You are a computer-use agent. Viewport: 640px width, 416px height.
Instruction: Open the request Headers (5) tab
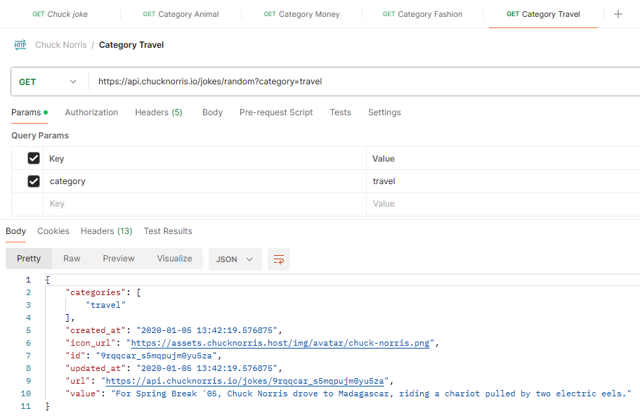pyautogui.click(x=159, y=112)
